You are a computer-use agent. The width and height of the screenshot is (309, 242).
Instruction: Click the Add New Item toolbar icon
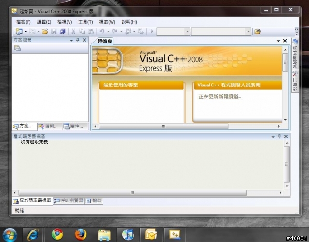(32, 31)
